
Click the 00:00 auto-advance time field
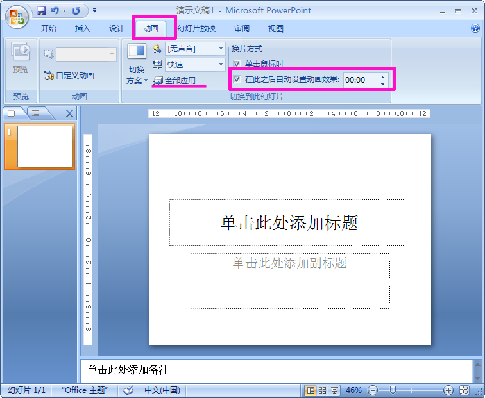[361, 80]
